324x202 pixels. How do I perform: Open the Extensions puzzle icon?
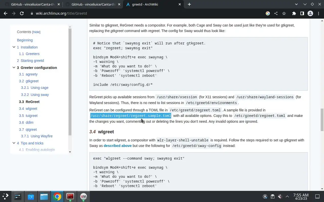[294, 13]
